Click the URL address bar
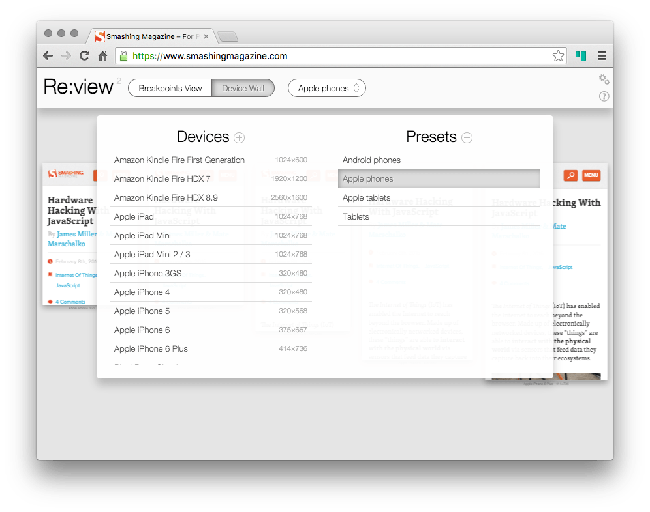This screenshot has width=650, height=512. pos(340,56)
